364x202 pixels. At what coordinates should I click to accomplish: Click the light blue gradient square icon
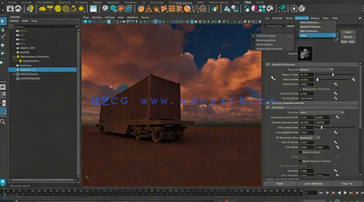93,9
